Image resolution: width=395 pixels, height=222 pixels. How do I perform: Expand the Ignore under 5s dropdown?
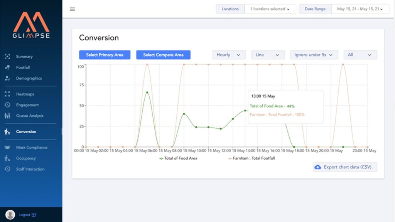tap(314, 55)
